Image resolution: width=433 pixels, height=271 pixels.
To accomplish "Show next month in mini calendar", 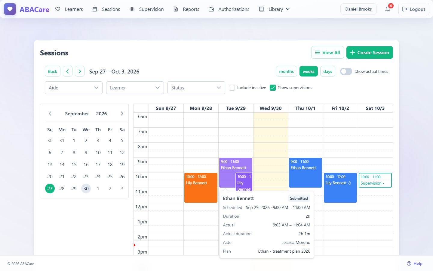I will pos(122,114).
